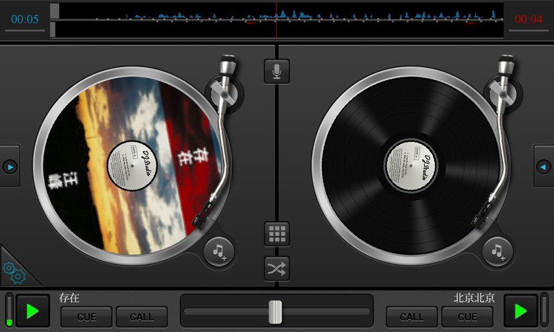Click the left track title 存在
The height and width of the screenshot is (332, 554).
click(x=69, y=298)
